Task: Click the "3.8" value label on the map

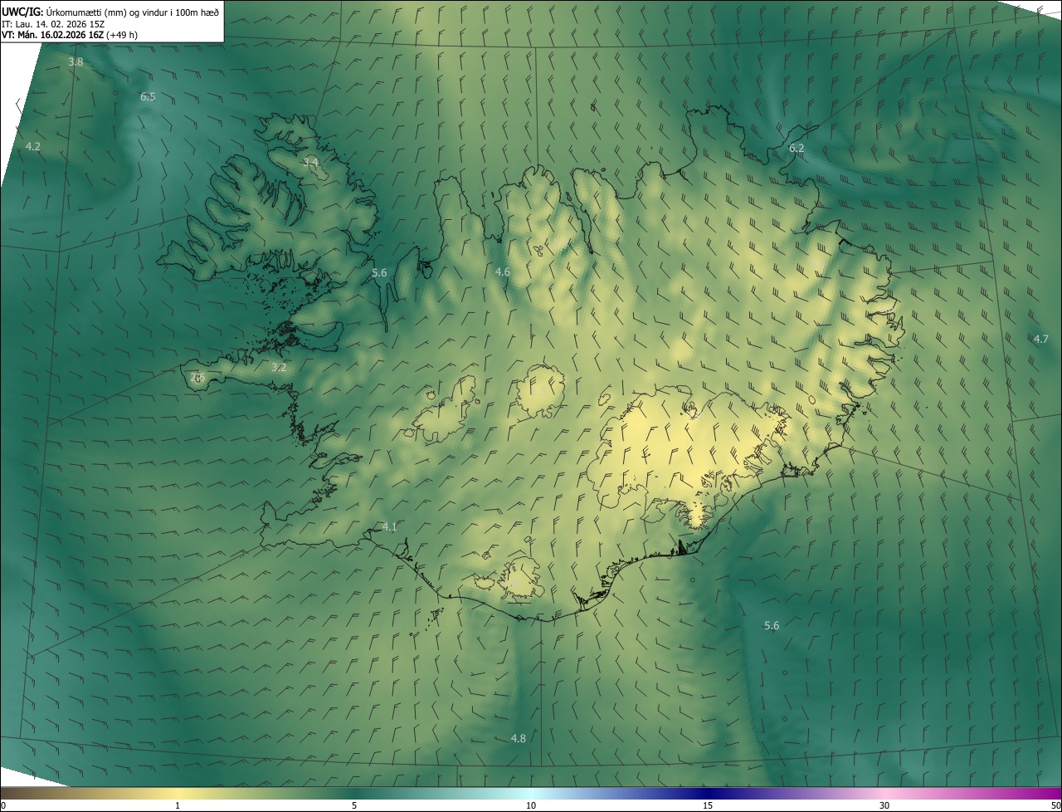Action: [76, 62]
